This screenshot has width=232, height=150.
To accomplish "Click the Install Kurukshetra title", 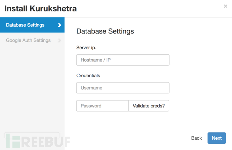I will pos(41,9).
